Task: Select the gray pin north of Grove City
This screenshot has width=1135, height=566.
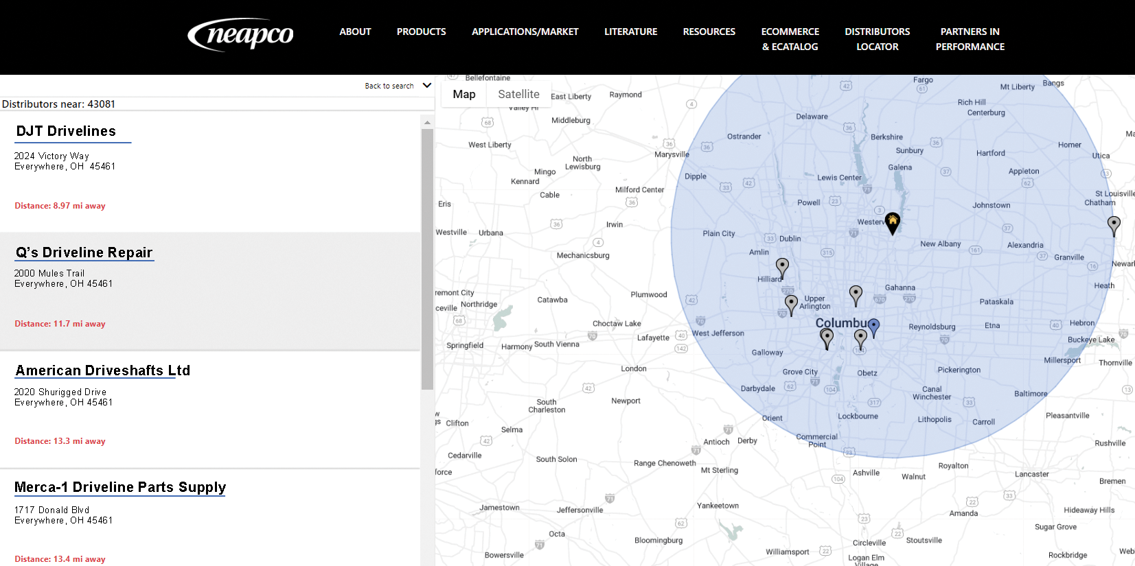Action: pos(827,337)
